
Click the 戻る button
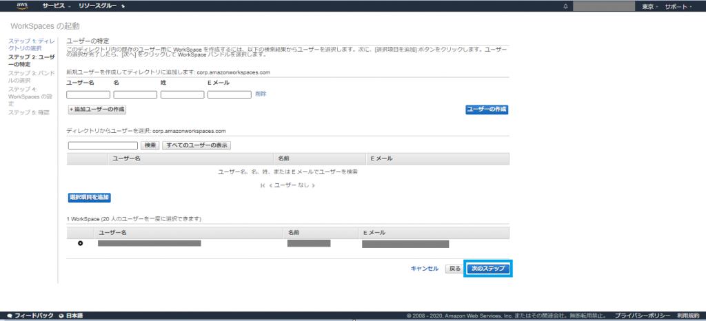click(455, 269)
